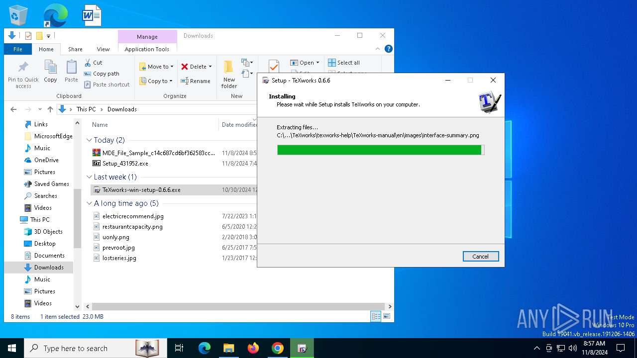Open volume control in system tray
Image resolution: width=637 pixels, height=358 pixels.
coord(573,348)
